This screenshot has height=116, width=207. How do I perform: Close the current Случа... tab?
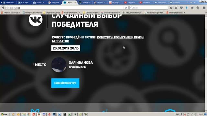pyautogui.click(x=75, y=3)
